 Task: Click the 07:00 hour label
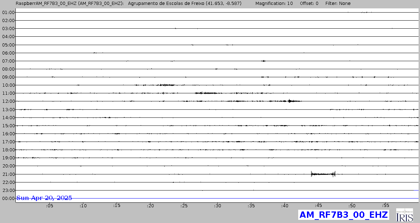coord(8,61)
